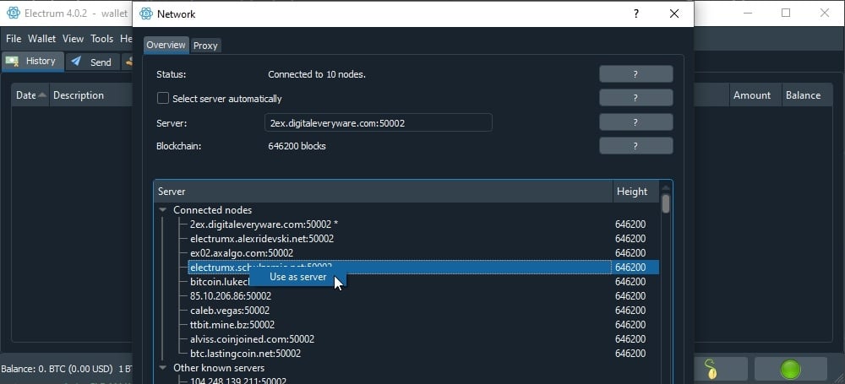The height and width of the screenshot is (384, 845).
Task: Click the seed icon in Electrum status bar
Action: [711, 370]
